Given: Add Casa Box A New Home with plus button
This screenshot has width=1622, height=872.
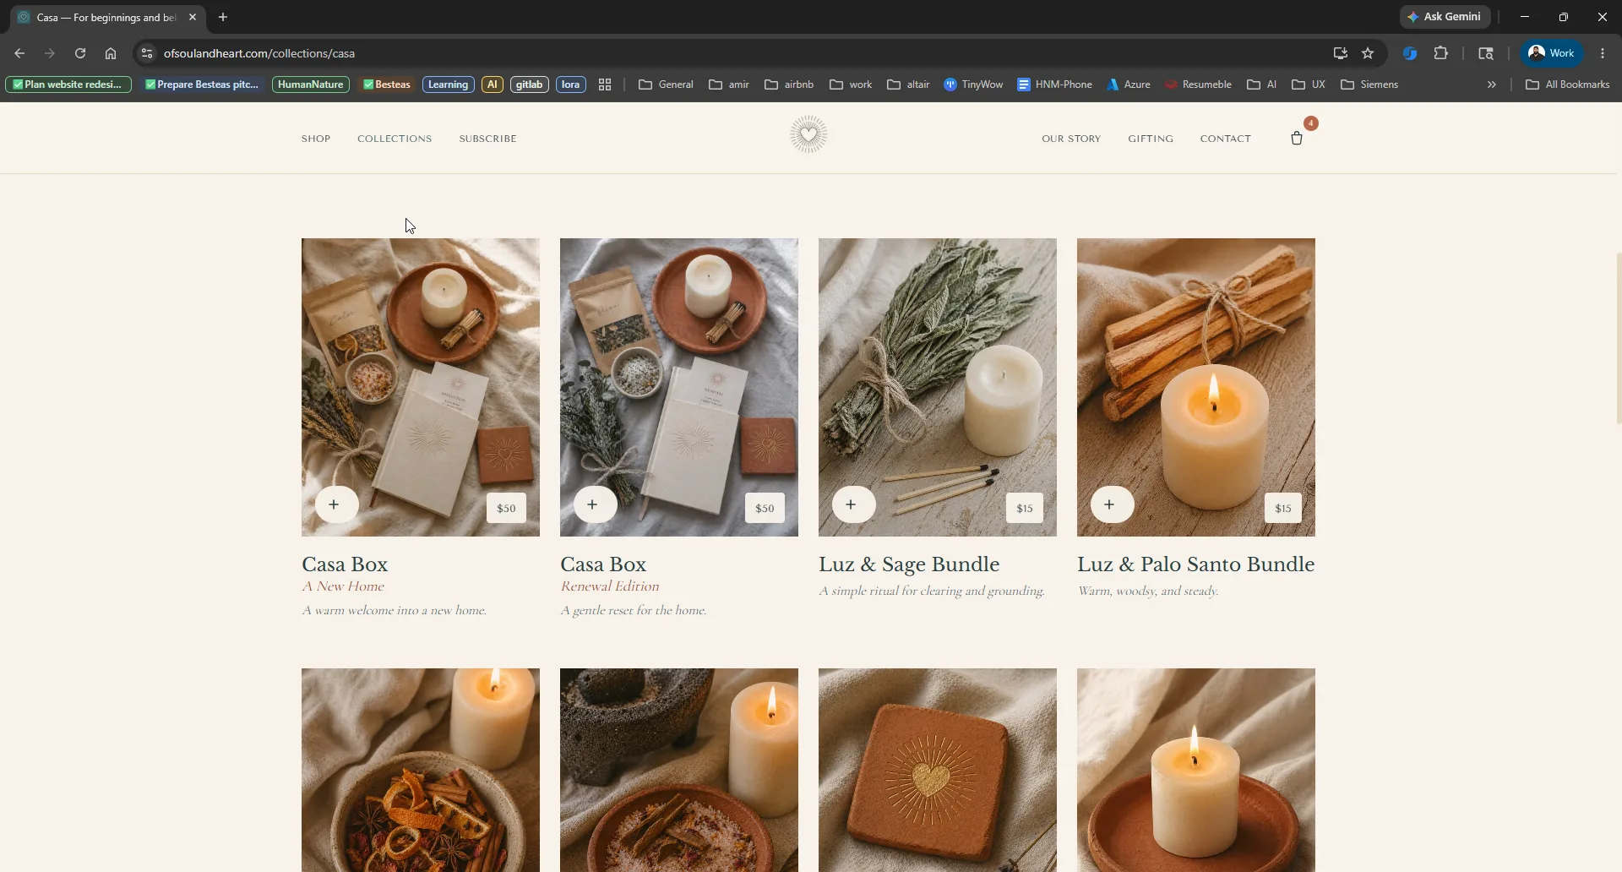Looking at the screenshot, I should (335, 504).
